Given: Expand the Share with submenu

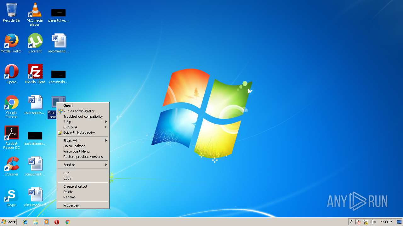Looking at the screenshot, I should (83, 141).
